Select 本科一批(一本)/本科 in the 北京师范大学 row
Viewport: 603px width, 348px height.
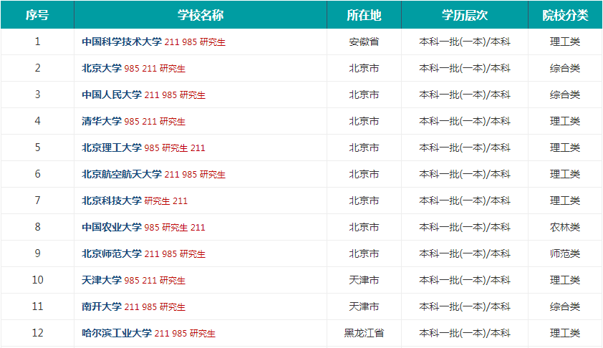465,253
